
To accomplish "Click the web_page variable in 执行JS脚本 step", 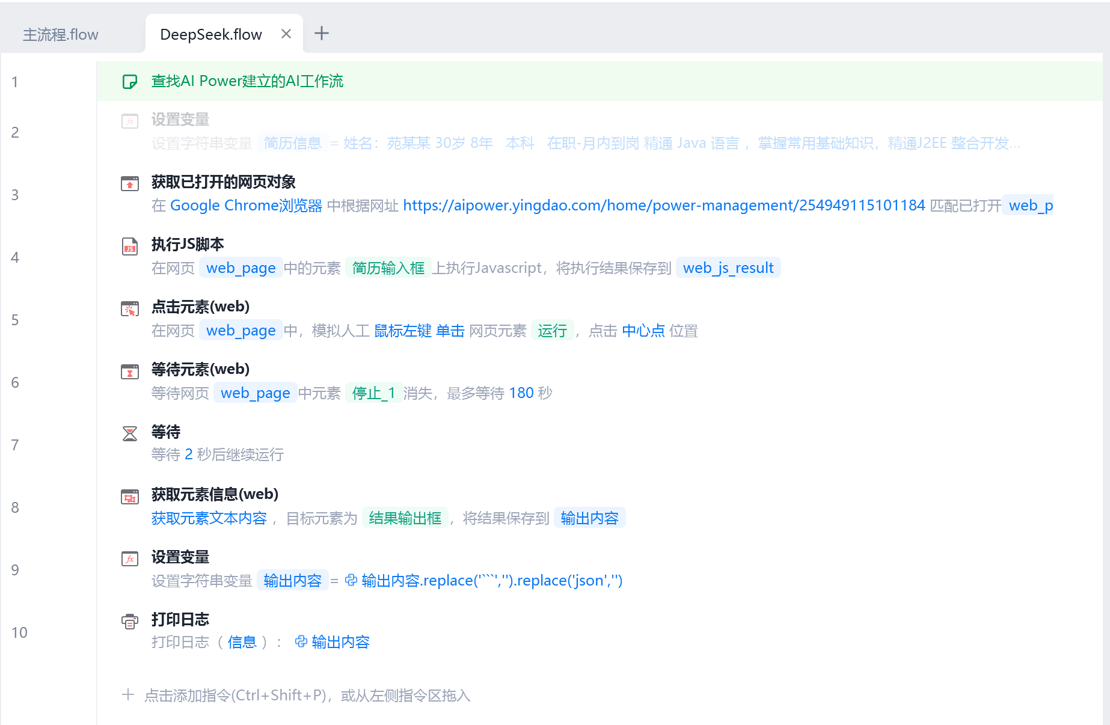I will click(241, 268).
